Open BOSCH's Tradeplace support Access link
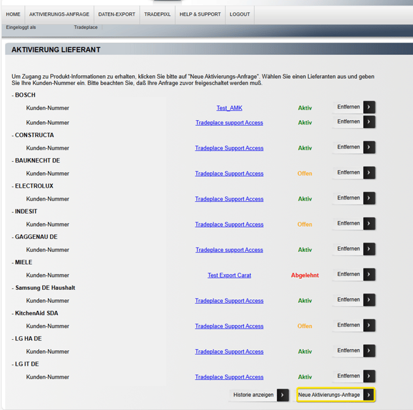This screenshot has width=413, height=410. pyautogui.click(x=229, y=123)
